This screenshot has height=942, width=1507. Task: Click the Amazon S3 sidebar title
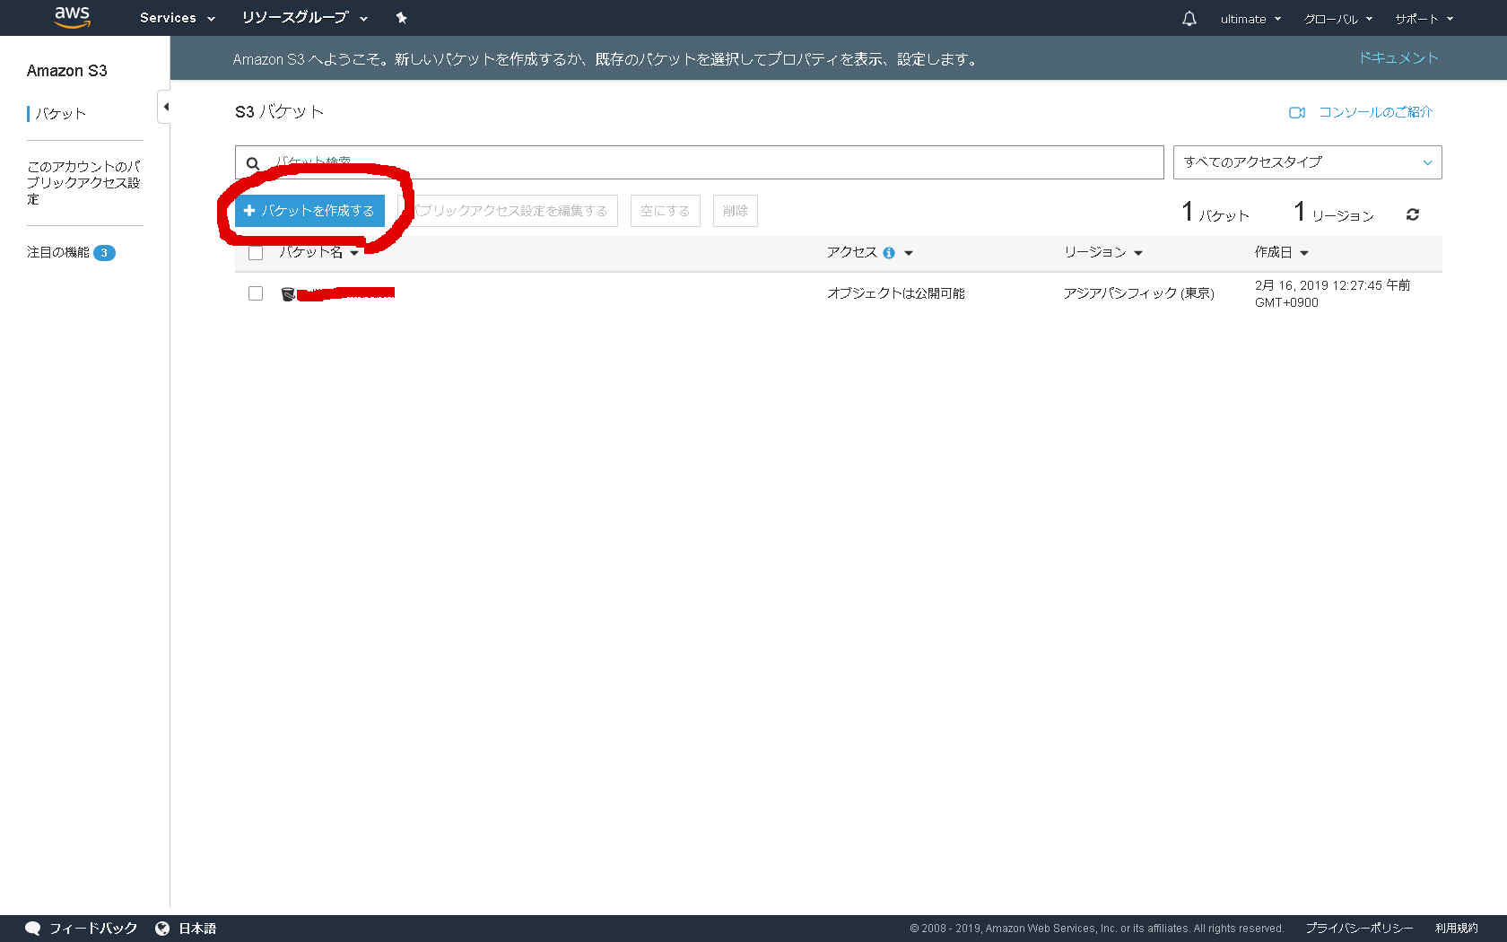pos(66,71)
